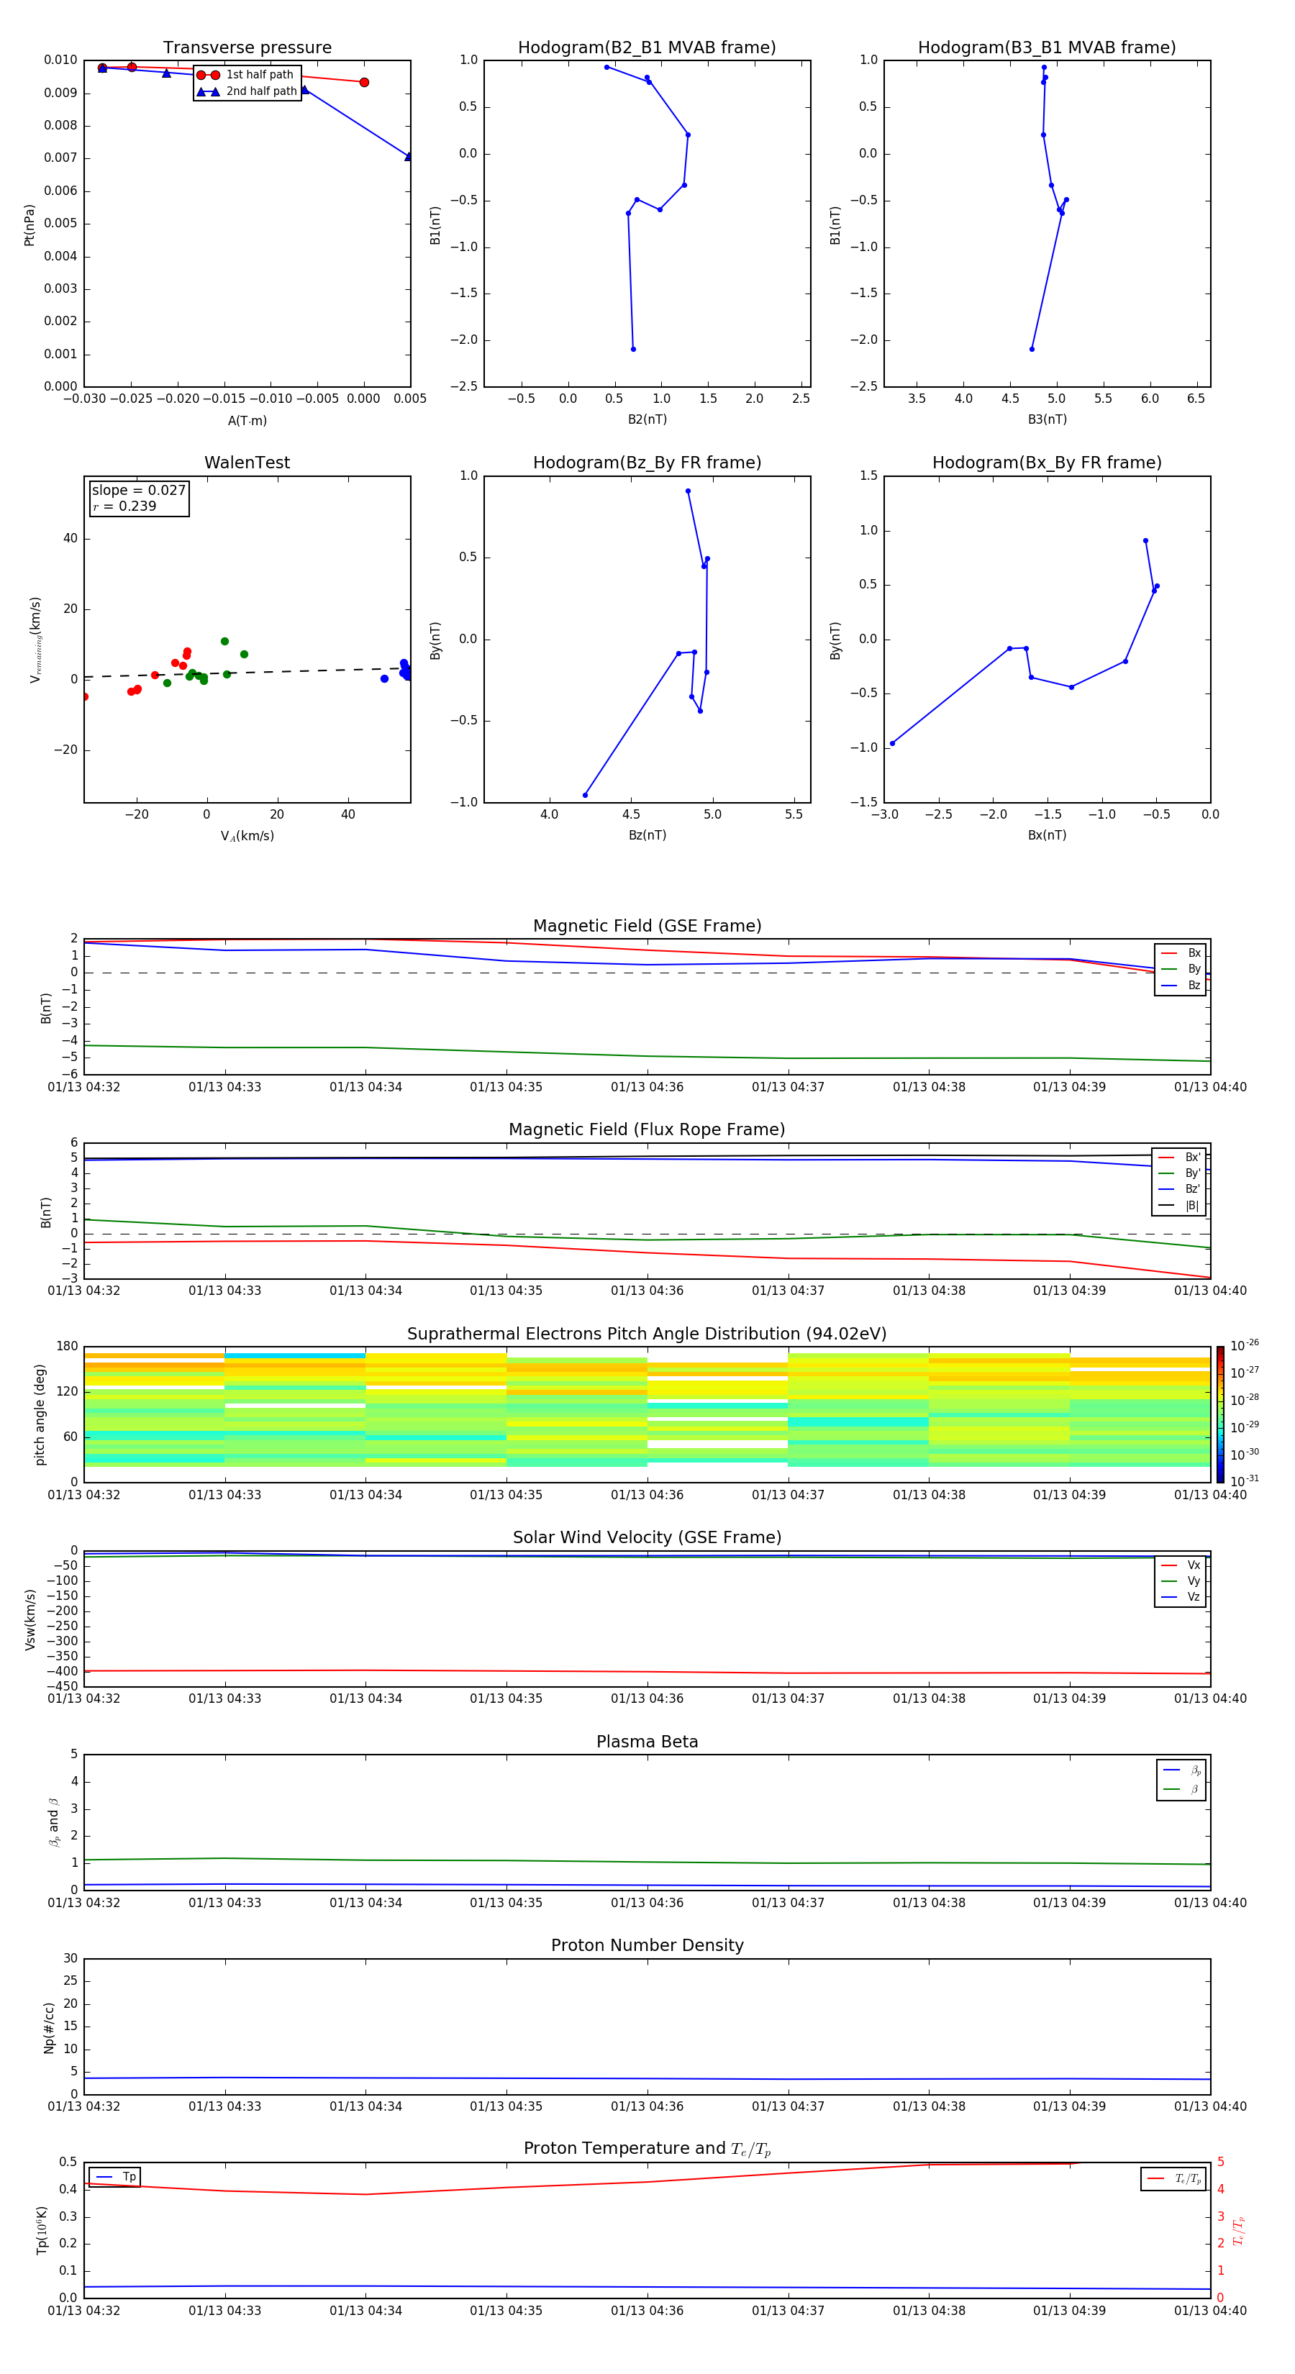Click the "VA(km/s)" x-axis label in WalenTest
The width and height of the screenshot is (1295, 2374).
click(x=247, y=837)
